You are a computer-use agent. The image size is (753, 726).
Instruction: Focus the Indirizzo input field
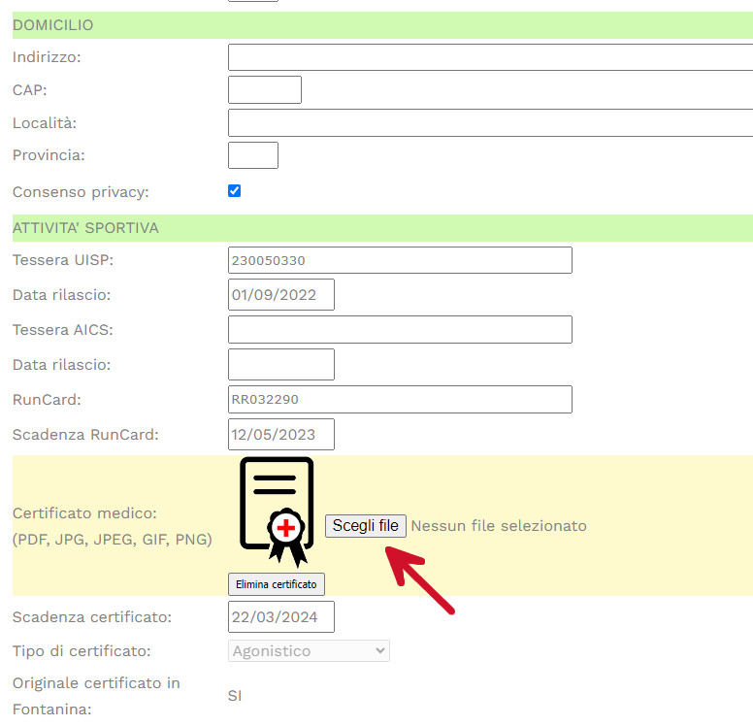pyautogui.click(x=490, y=57)
